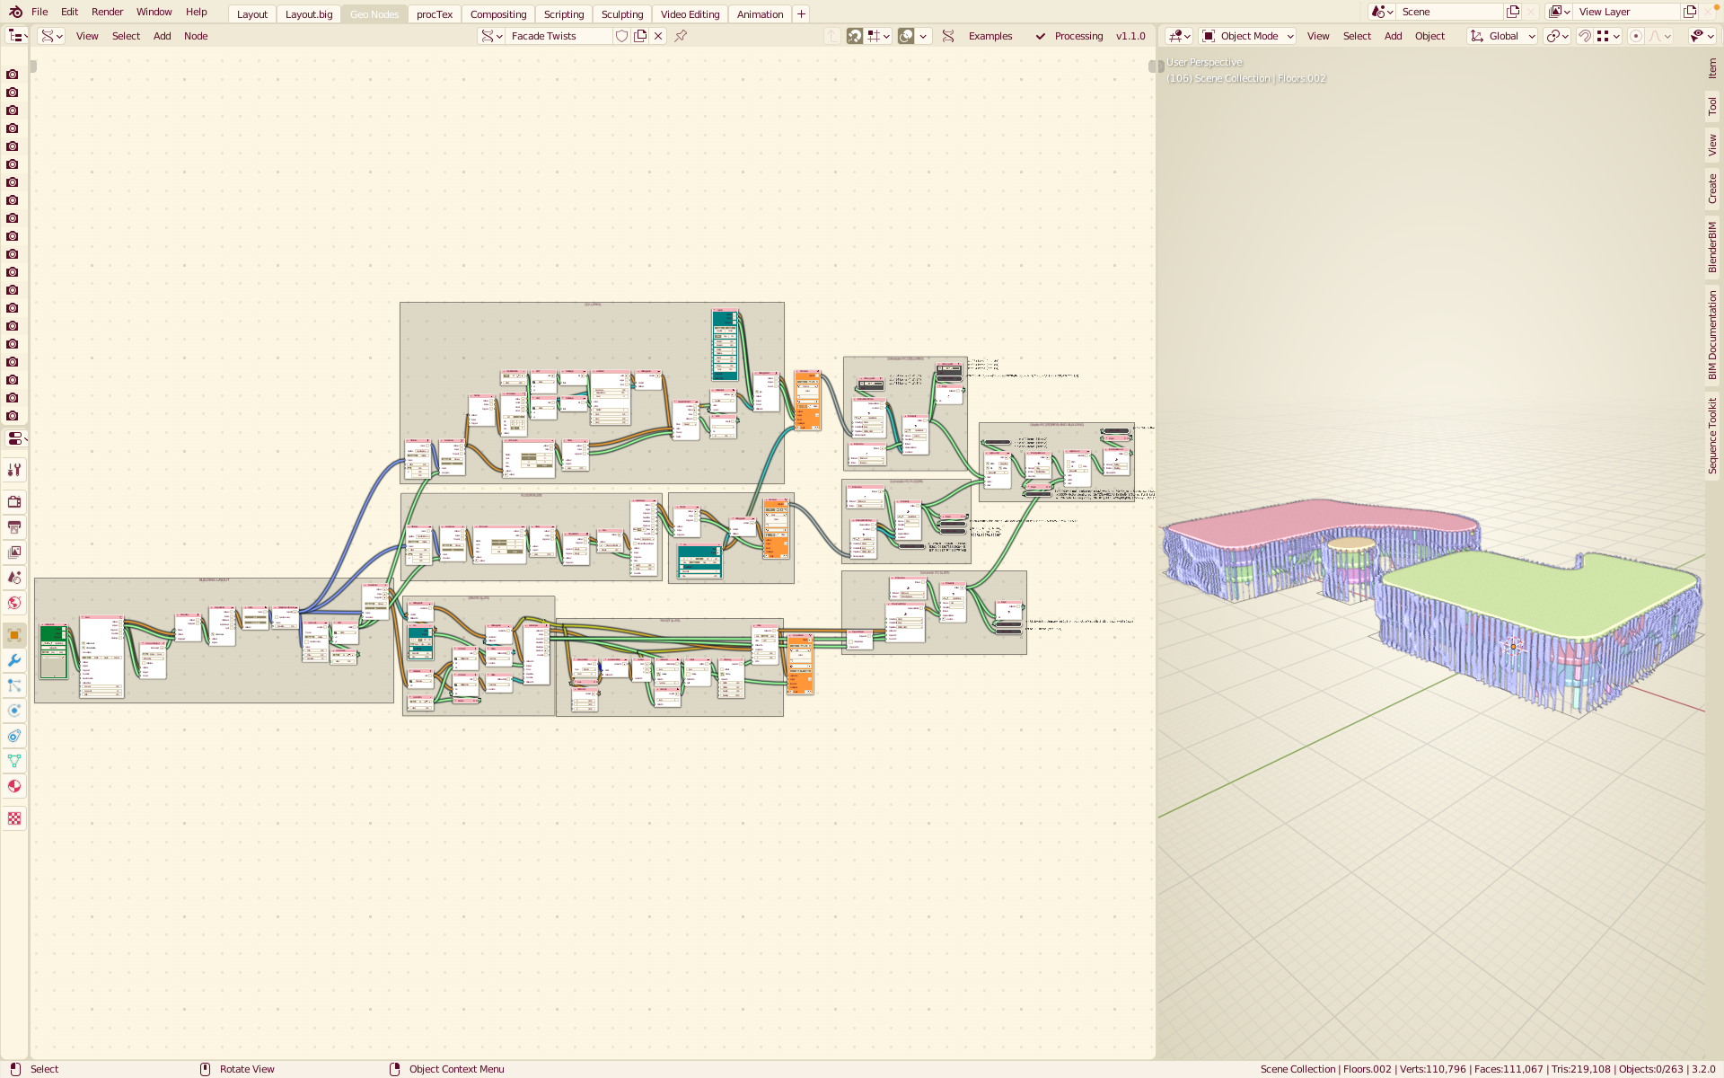Edit the View Layer name field
Viewport: 1724px width, 1078px height.
tap(1627, 12)
